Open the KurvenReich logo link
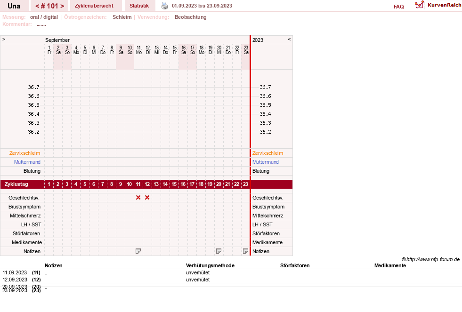462x312 pixels. tap(438, 5)
